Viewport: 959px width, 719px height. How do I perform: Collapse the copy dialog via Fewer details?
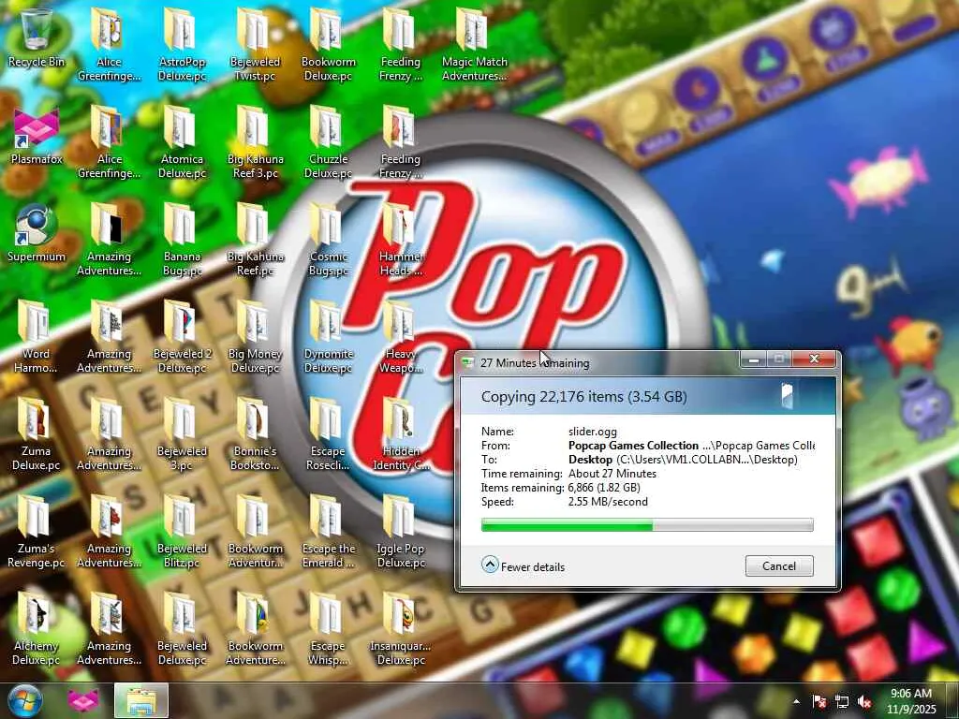click(523, 565)
